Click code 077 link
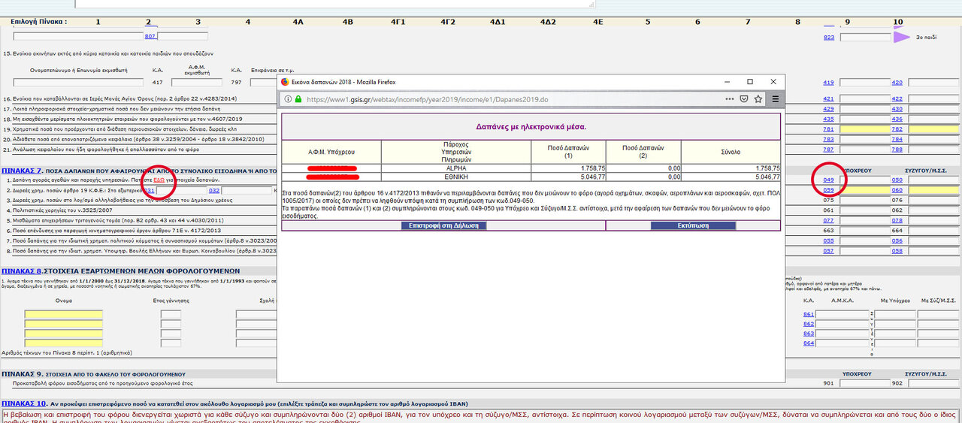962x423 pixels. pyautogui.click(x=829, y=221)
